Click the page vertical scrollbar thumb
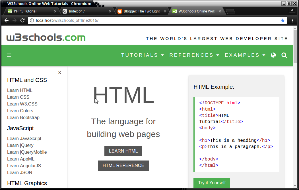This screenshot has width=299, height=190. (x=295, y=47)
